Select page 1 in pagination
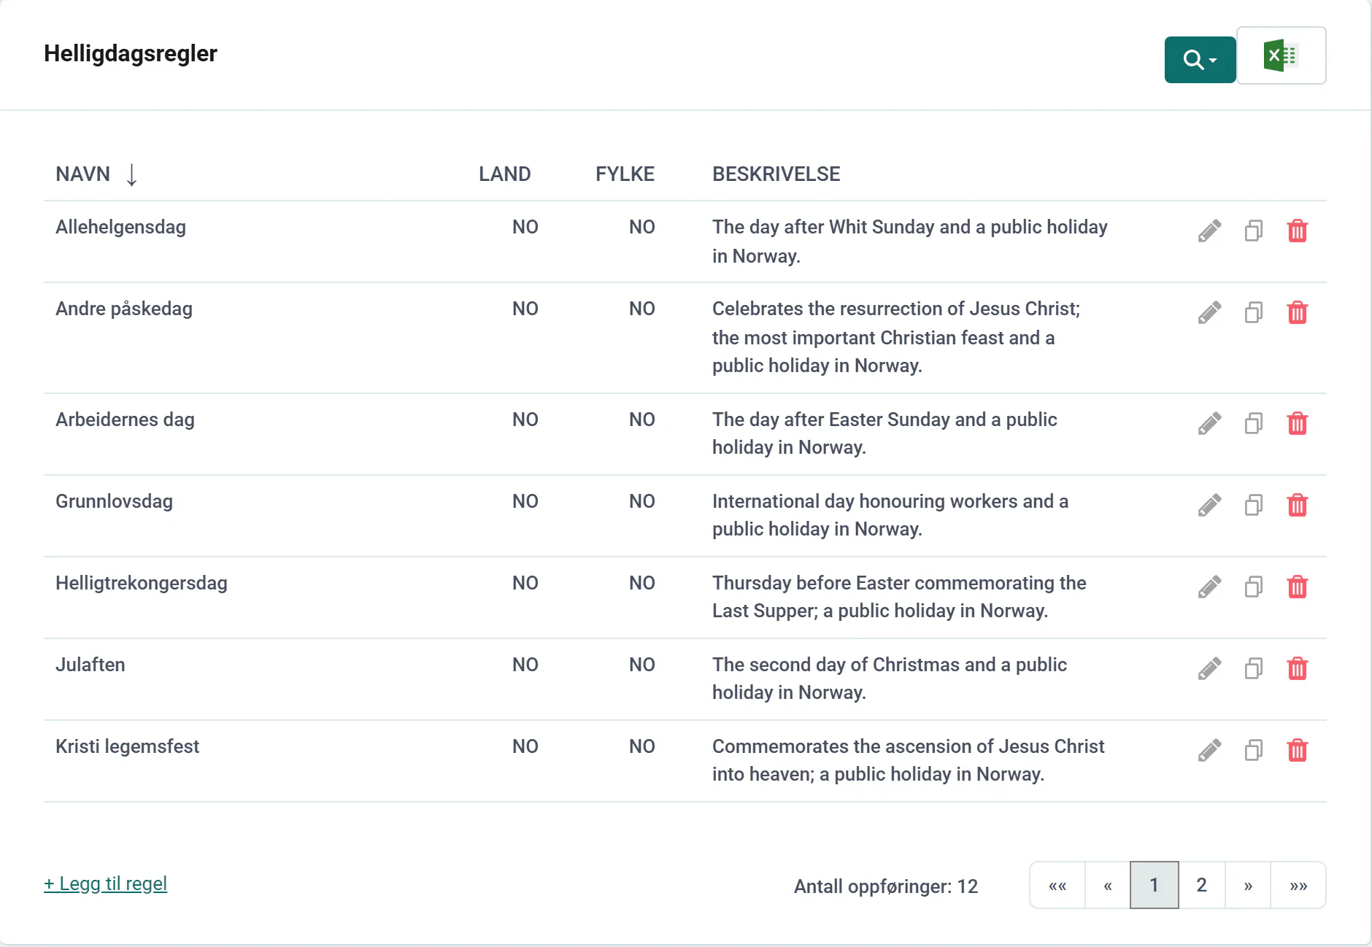Screen dimensions: 1372x947 [x=1154, y=885]
